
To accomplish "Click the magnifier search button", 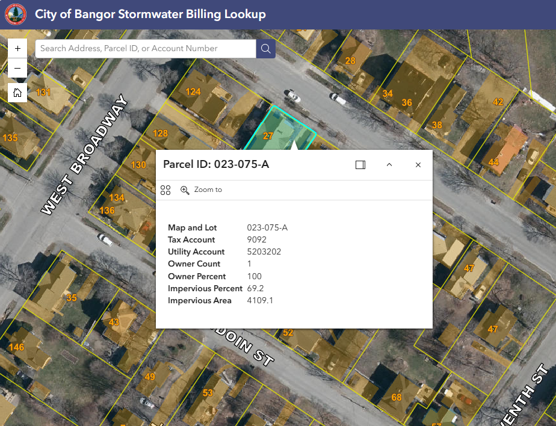I will click(x=265, y=49).
